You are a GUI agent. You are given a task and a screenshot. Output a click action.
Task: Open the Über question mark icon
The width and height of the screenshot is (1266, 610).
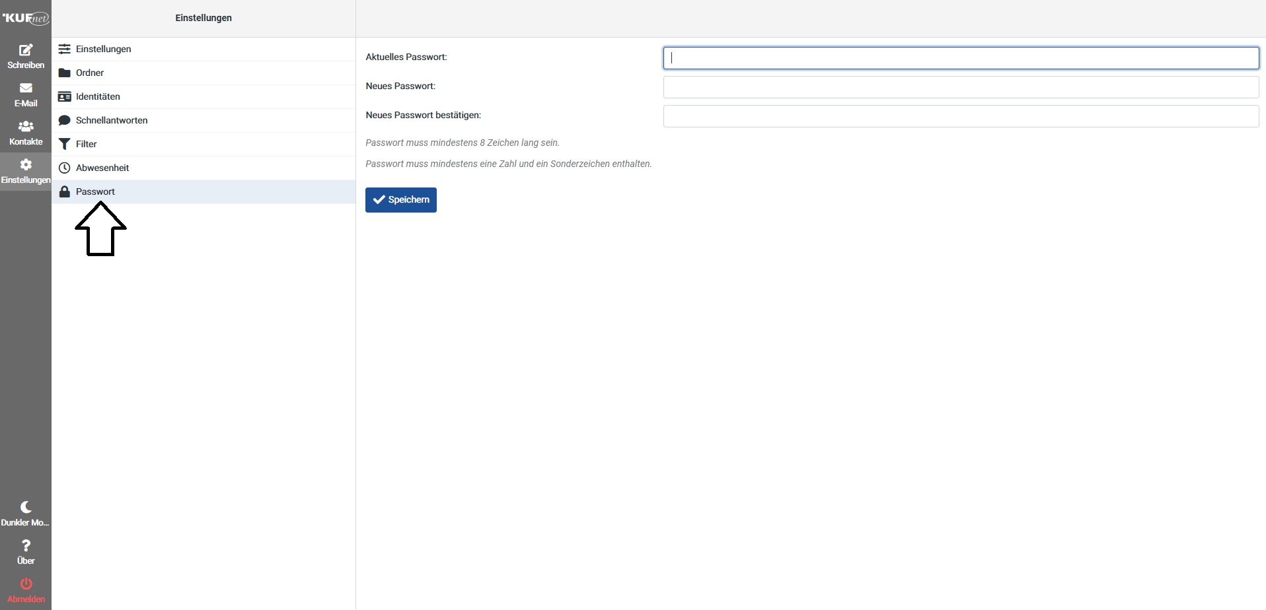tap(26, 546)
